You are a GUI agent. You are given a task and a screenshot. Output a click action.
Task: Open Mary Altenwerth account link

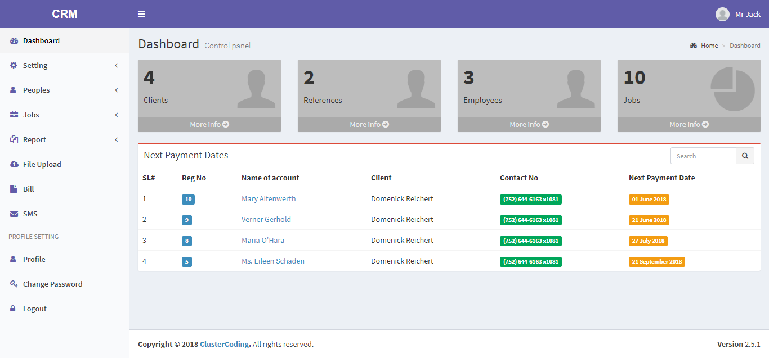click(269, 198)
